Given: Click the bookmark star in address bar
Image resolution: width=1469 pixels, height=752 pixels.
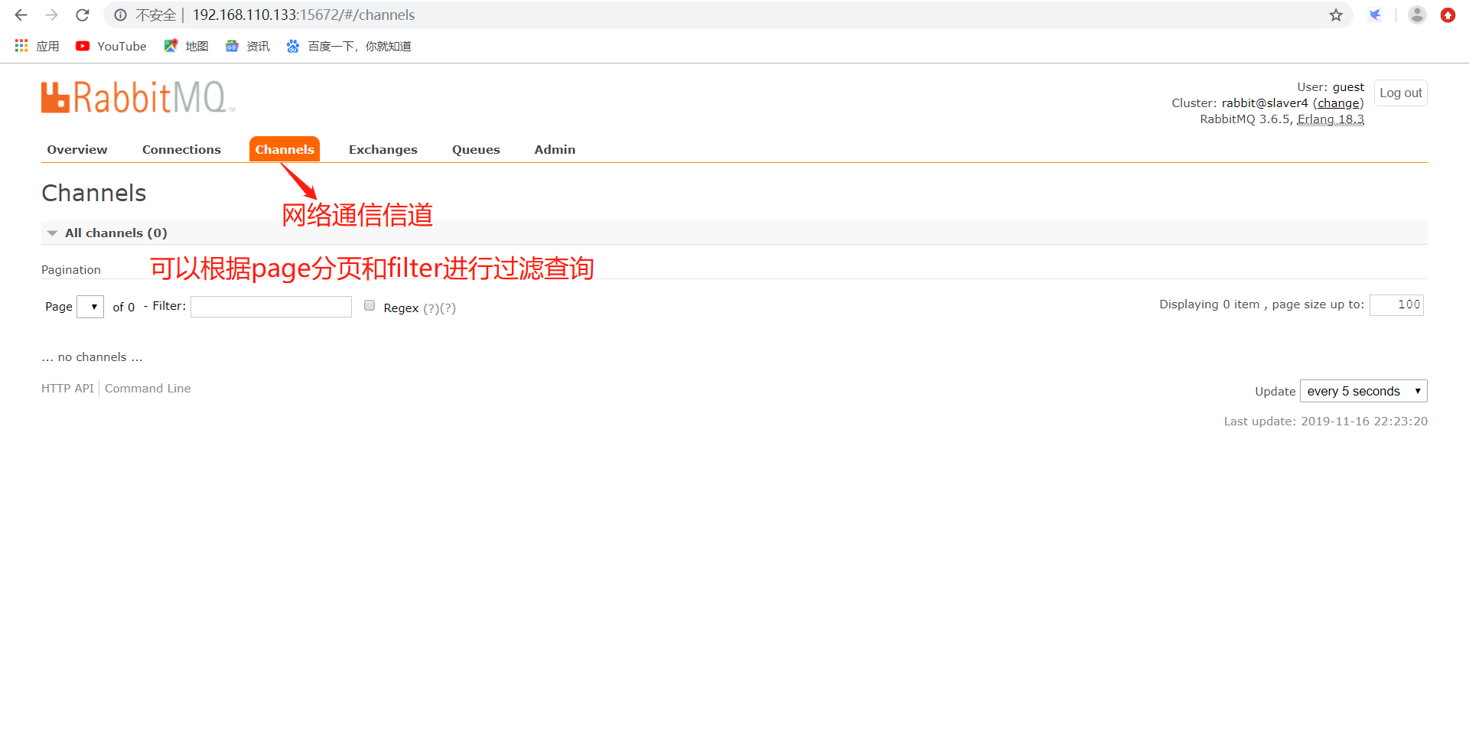Looking at the screenshot, I should (1336, 15).
